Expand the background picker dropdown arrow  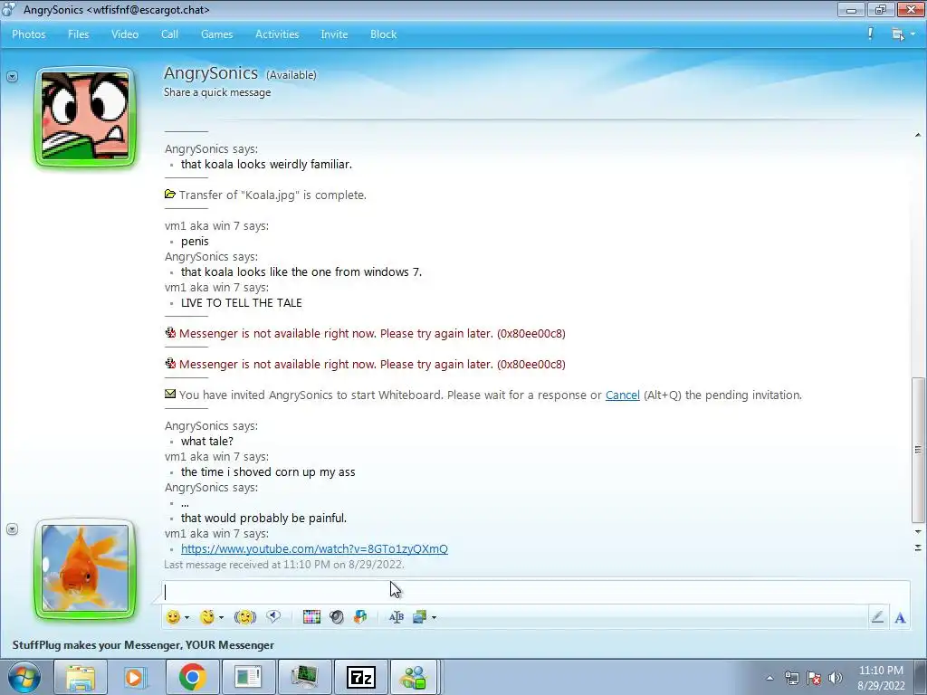[x=434, y=617]
